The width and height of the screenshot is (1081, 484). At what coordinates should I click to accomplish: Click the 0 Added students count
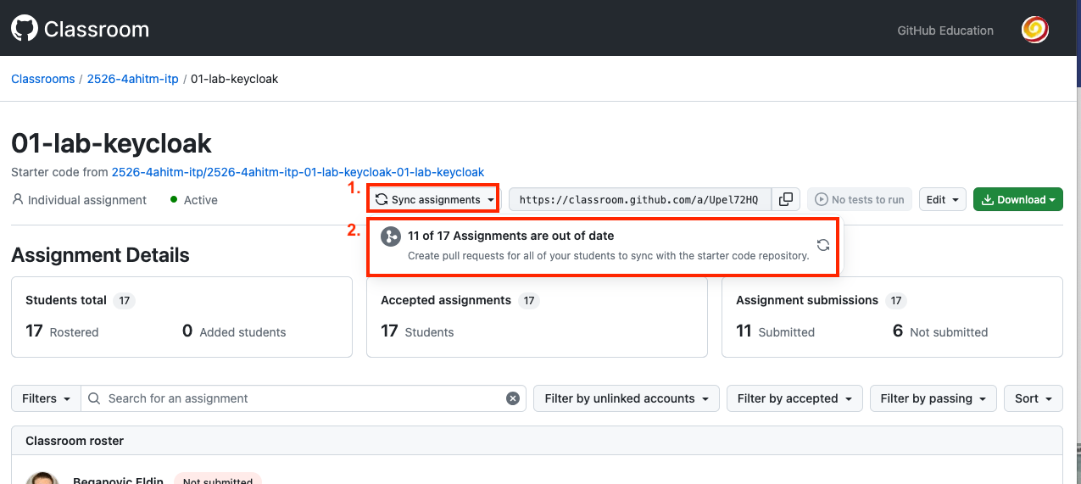point(234,331)
